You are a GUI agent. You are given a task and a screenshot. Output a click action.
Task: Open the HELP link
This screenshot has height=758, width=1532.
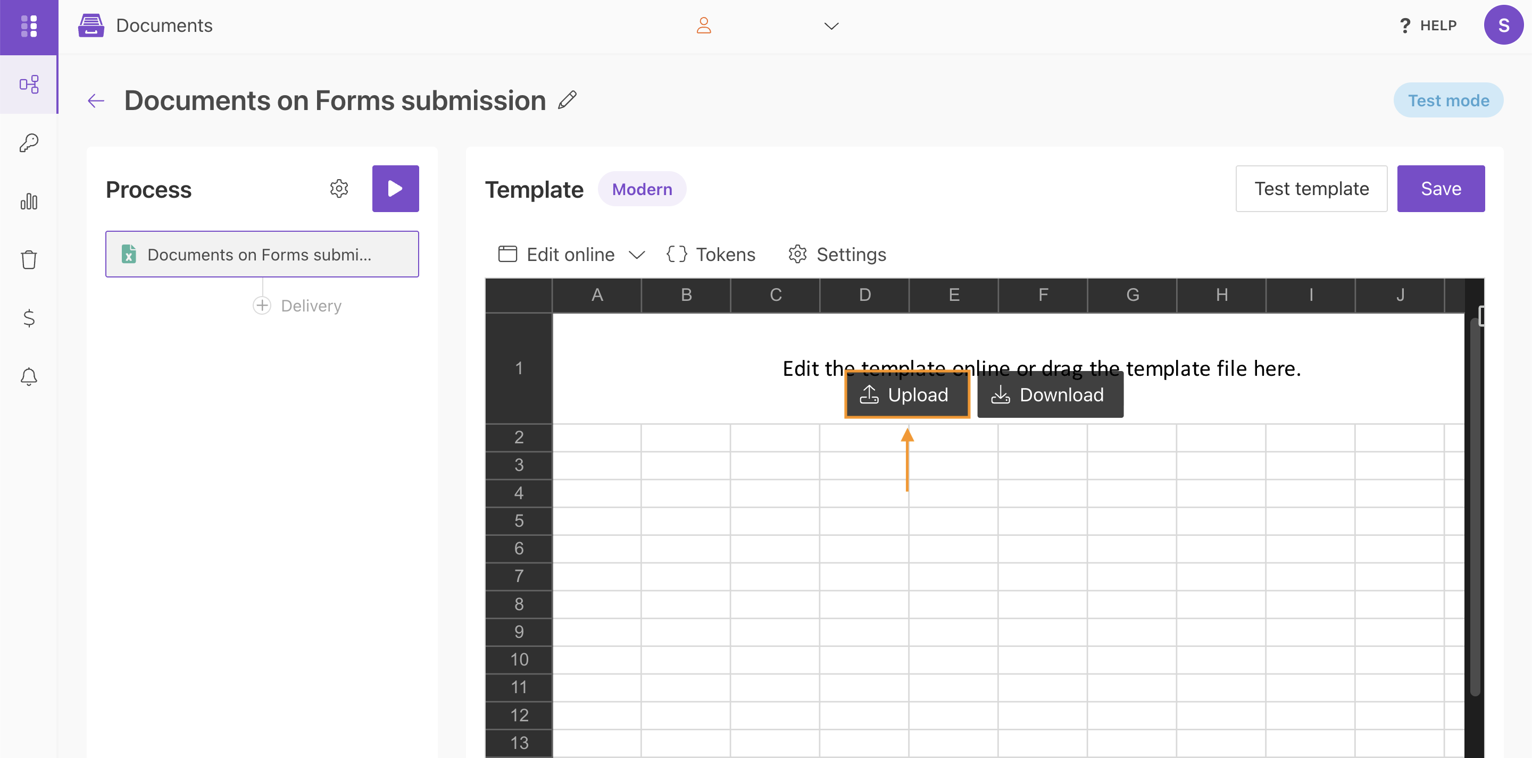pyautogui.click(x=1428, y=26)
